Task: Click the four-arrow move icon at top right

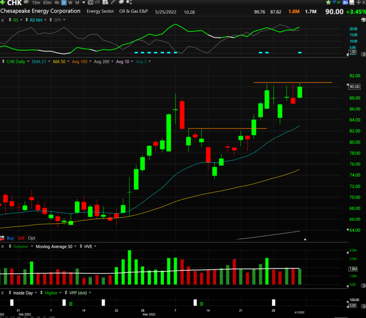Action: [x=359, y=2]
